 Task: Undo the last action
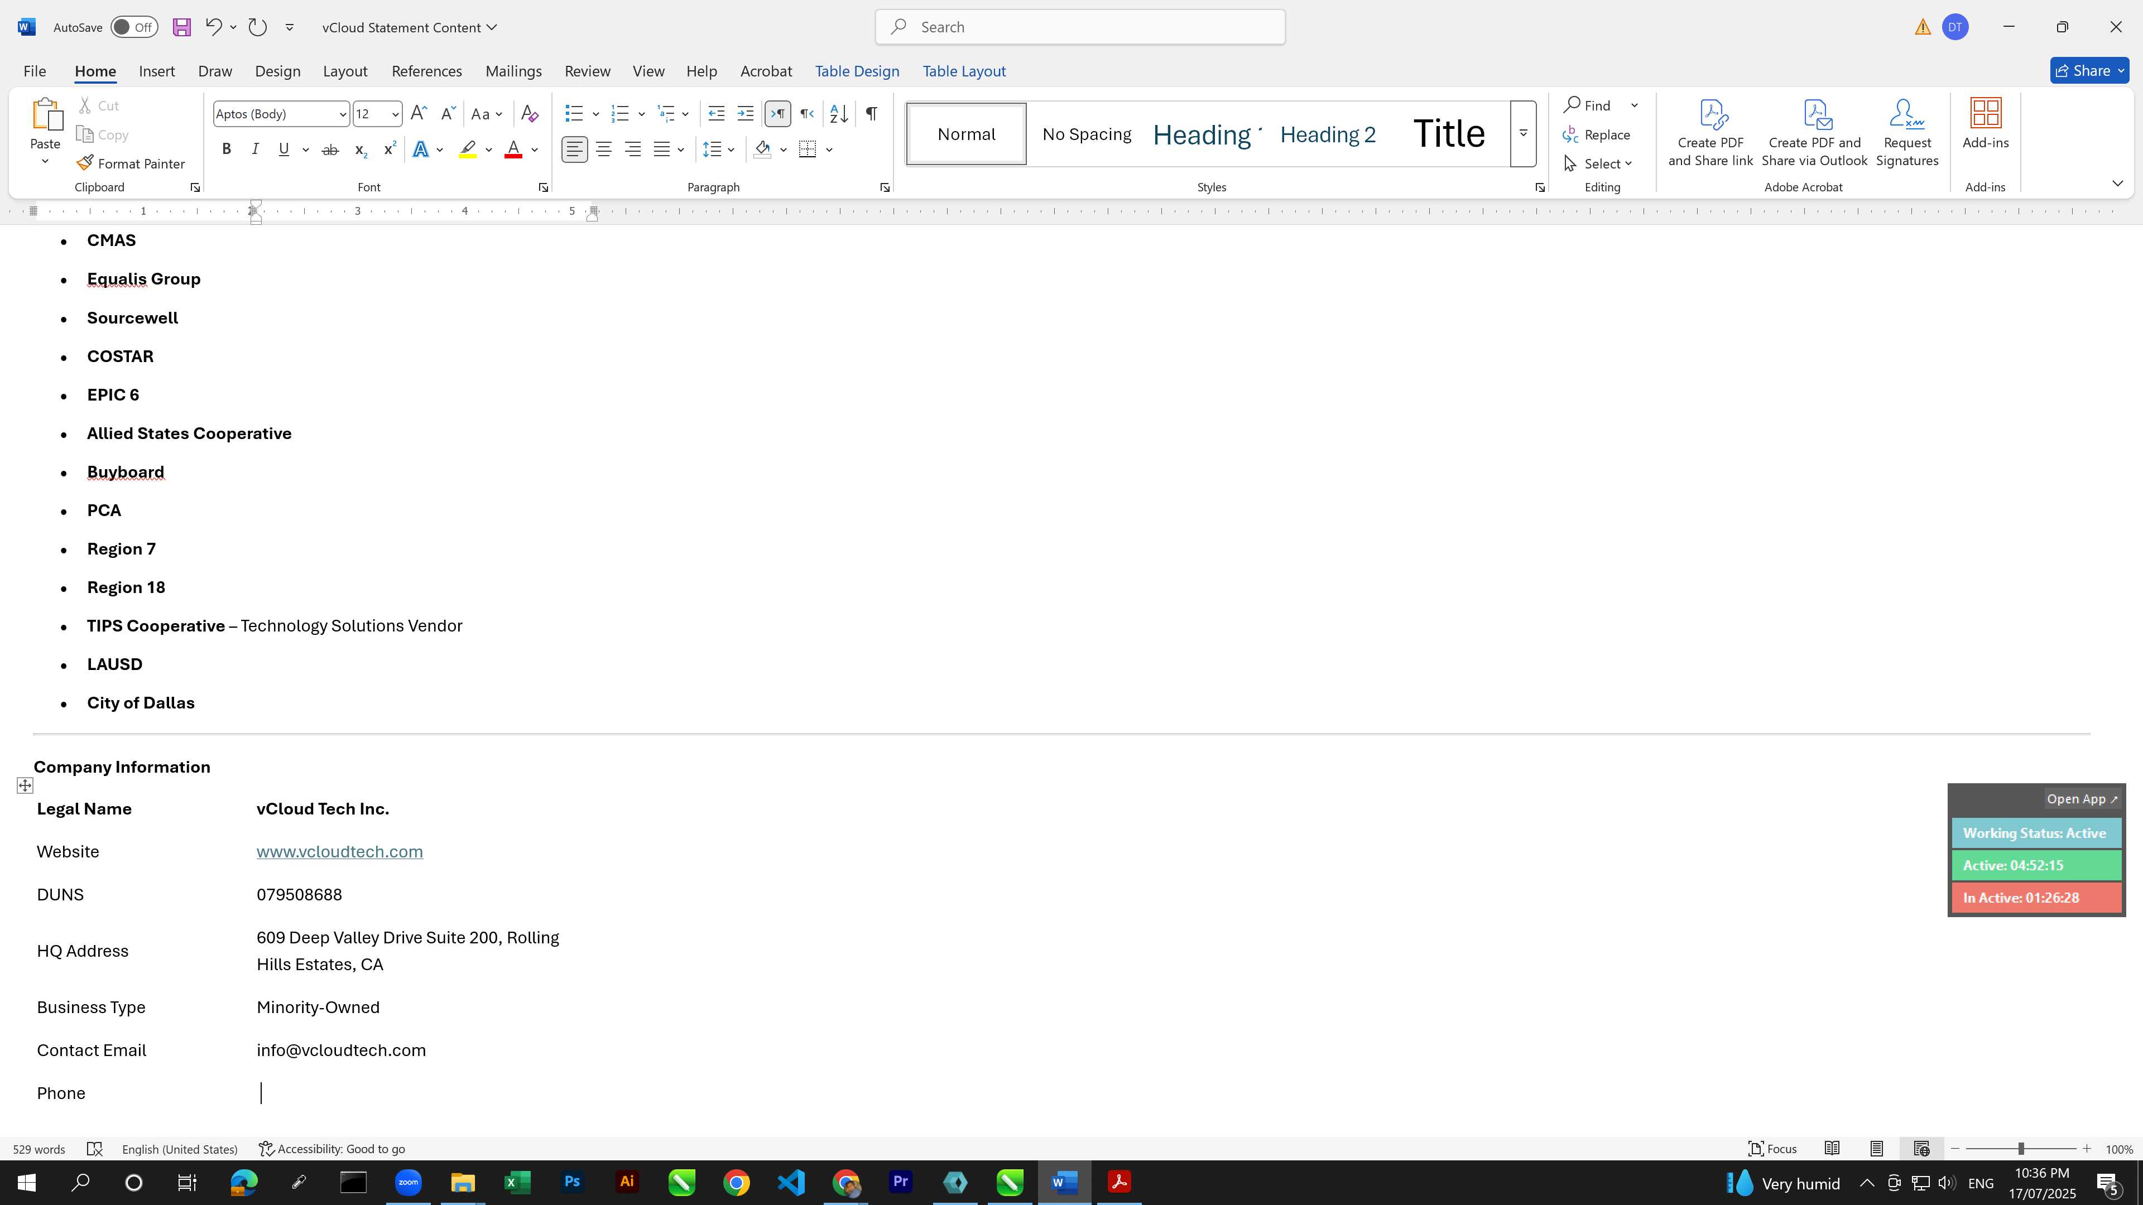(213, 27)
